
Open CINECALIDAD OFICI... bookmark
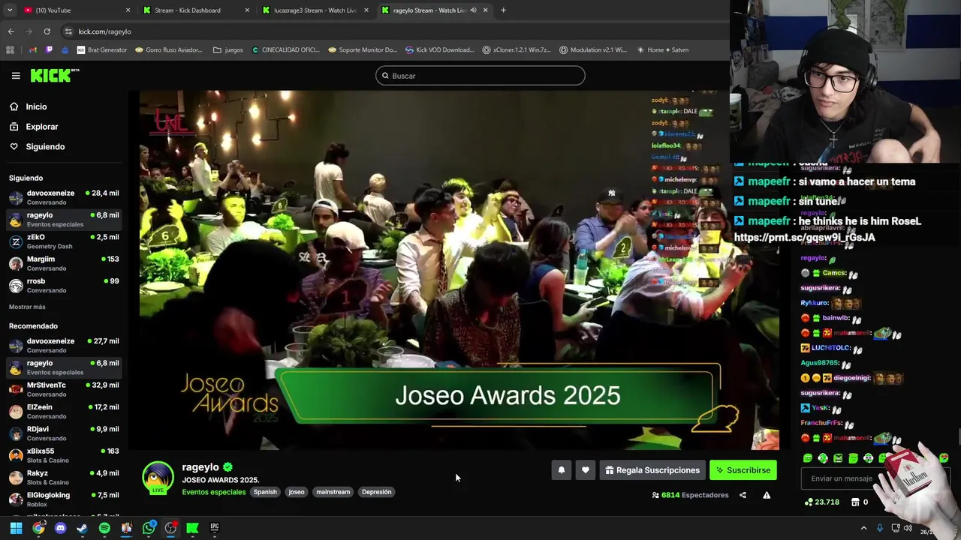click(x=286, y=50)
